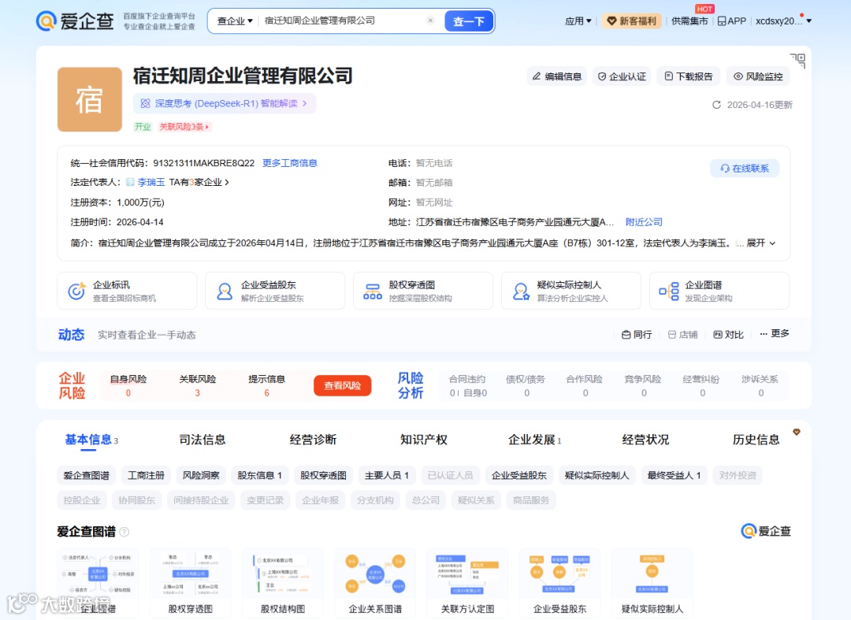
Task: Open the APP download link
Action: point(731,21)
